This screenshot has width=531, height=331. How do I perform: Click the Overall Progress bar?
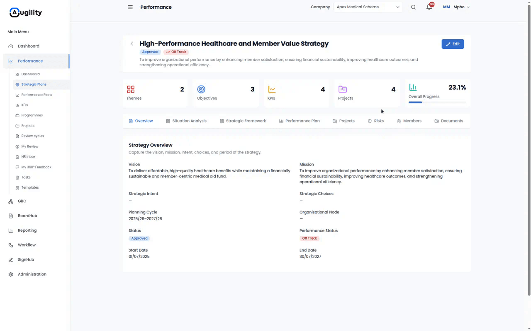pos(438,102)
